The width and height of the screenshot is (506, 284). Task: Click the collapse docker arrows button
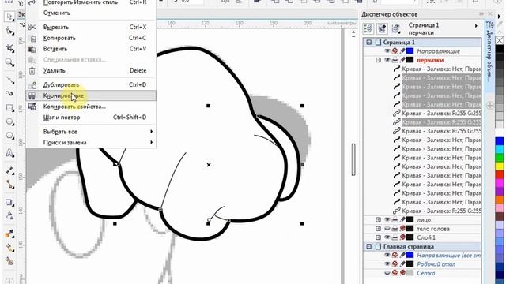click(481, 14)
